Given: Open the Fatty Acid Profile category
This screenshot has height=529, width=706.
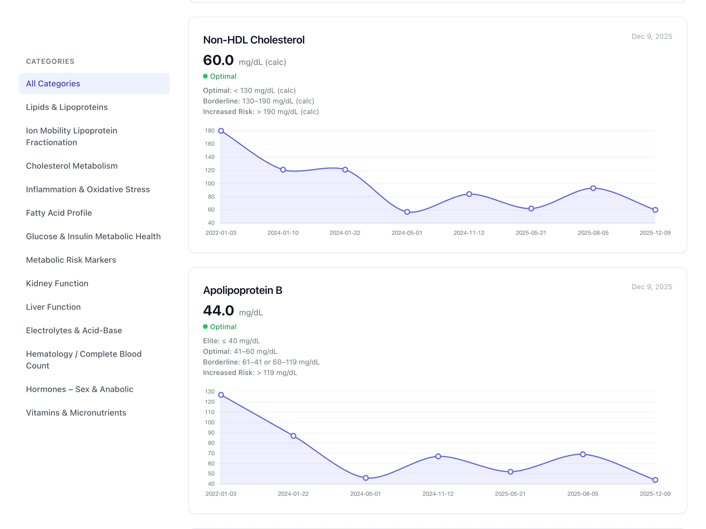Looking at the screenshot, I should coord(59,213).
